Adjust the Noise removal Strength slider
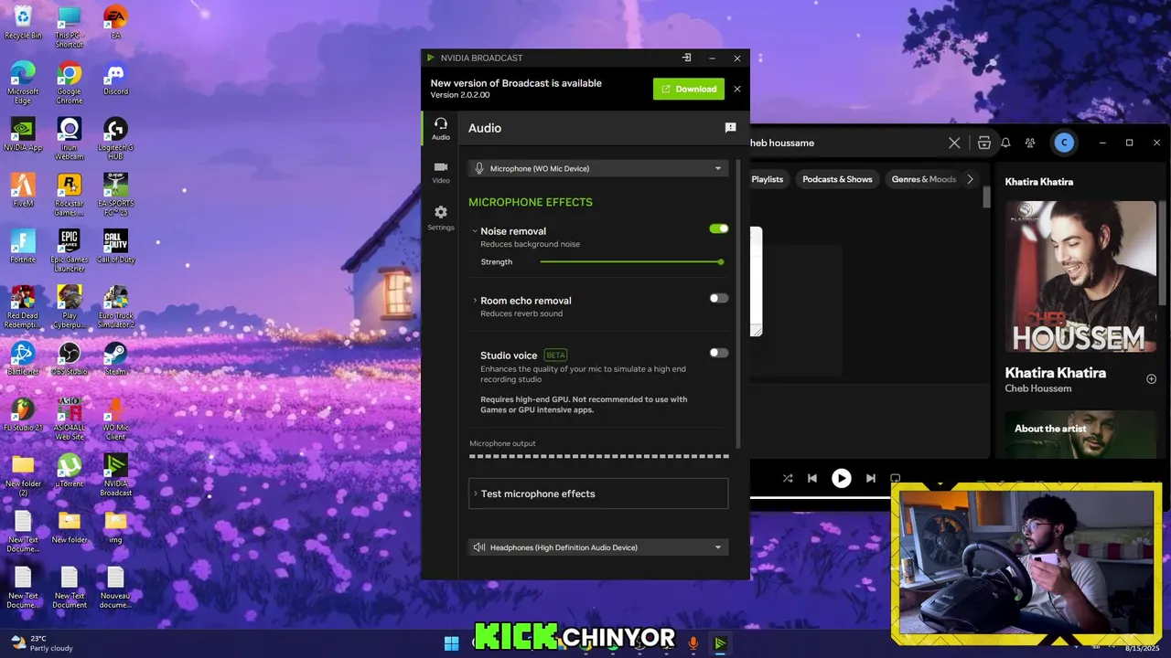The image size is (1171, 658). pyautogui.click(x=631, y=262)
